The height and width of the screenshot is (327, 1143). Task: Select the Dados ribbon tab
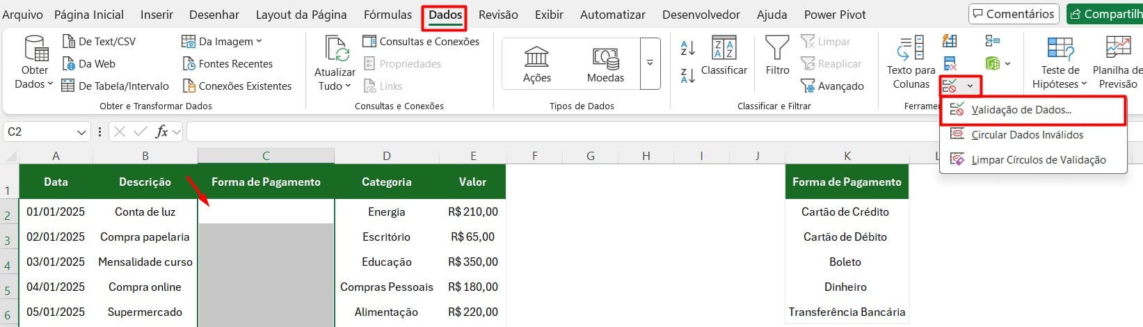(x=445, y=15)
